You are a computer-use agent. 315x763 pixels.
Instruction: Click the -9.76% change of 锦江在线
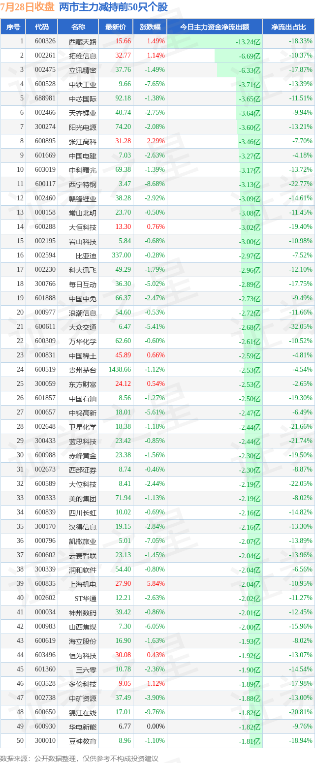point(155,712)
